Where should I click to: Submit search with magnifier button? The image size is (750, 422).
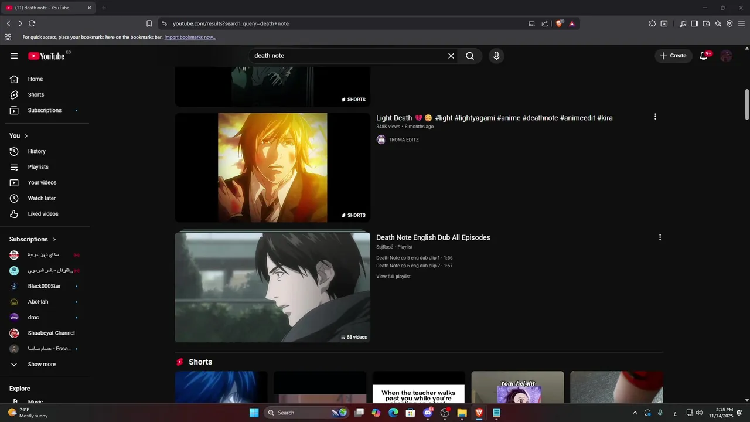(470, 56)
